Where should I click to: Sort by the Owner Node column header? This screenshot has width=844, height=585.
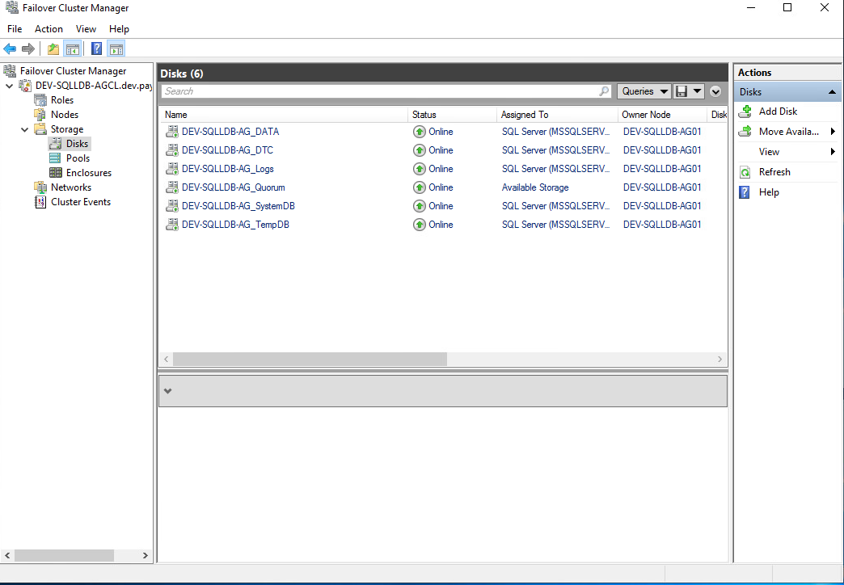coord(662,115)
